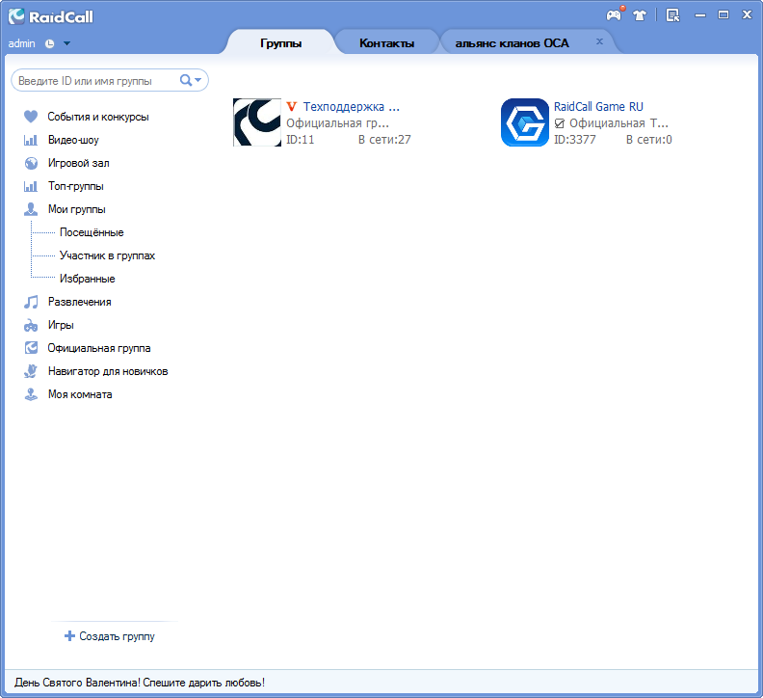
Task: Click the check badge on RaidCall Game RU
Action: tap(560, 123)
